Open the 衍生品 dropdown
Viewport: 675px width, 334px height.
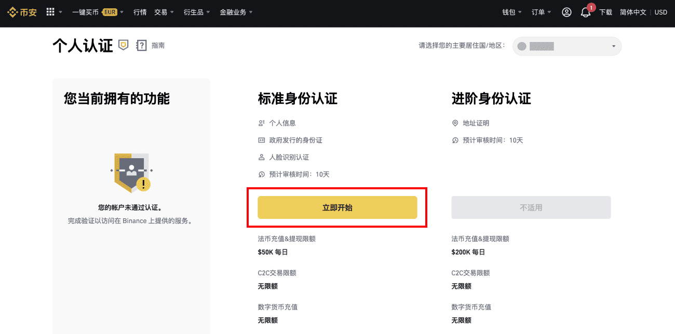tap(194, 12)
